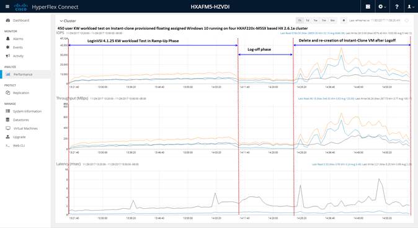Collapse the Cluster section chevron
418x228 pixels.
pos(61,21)
